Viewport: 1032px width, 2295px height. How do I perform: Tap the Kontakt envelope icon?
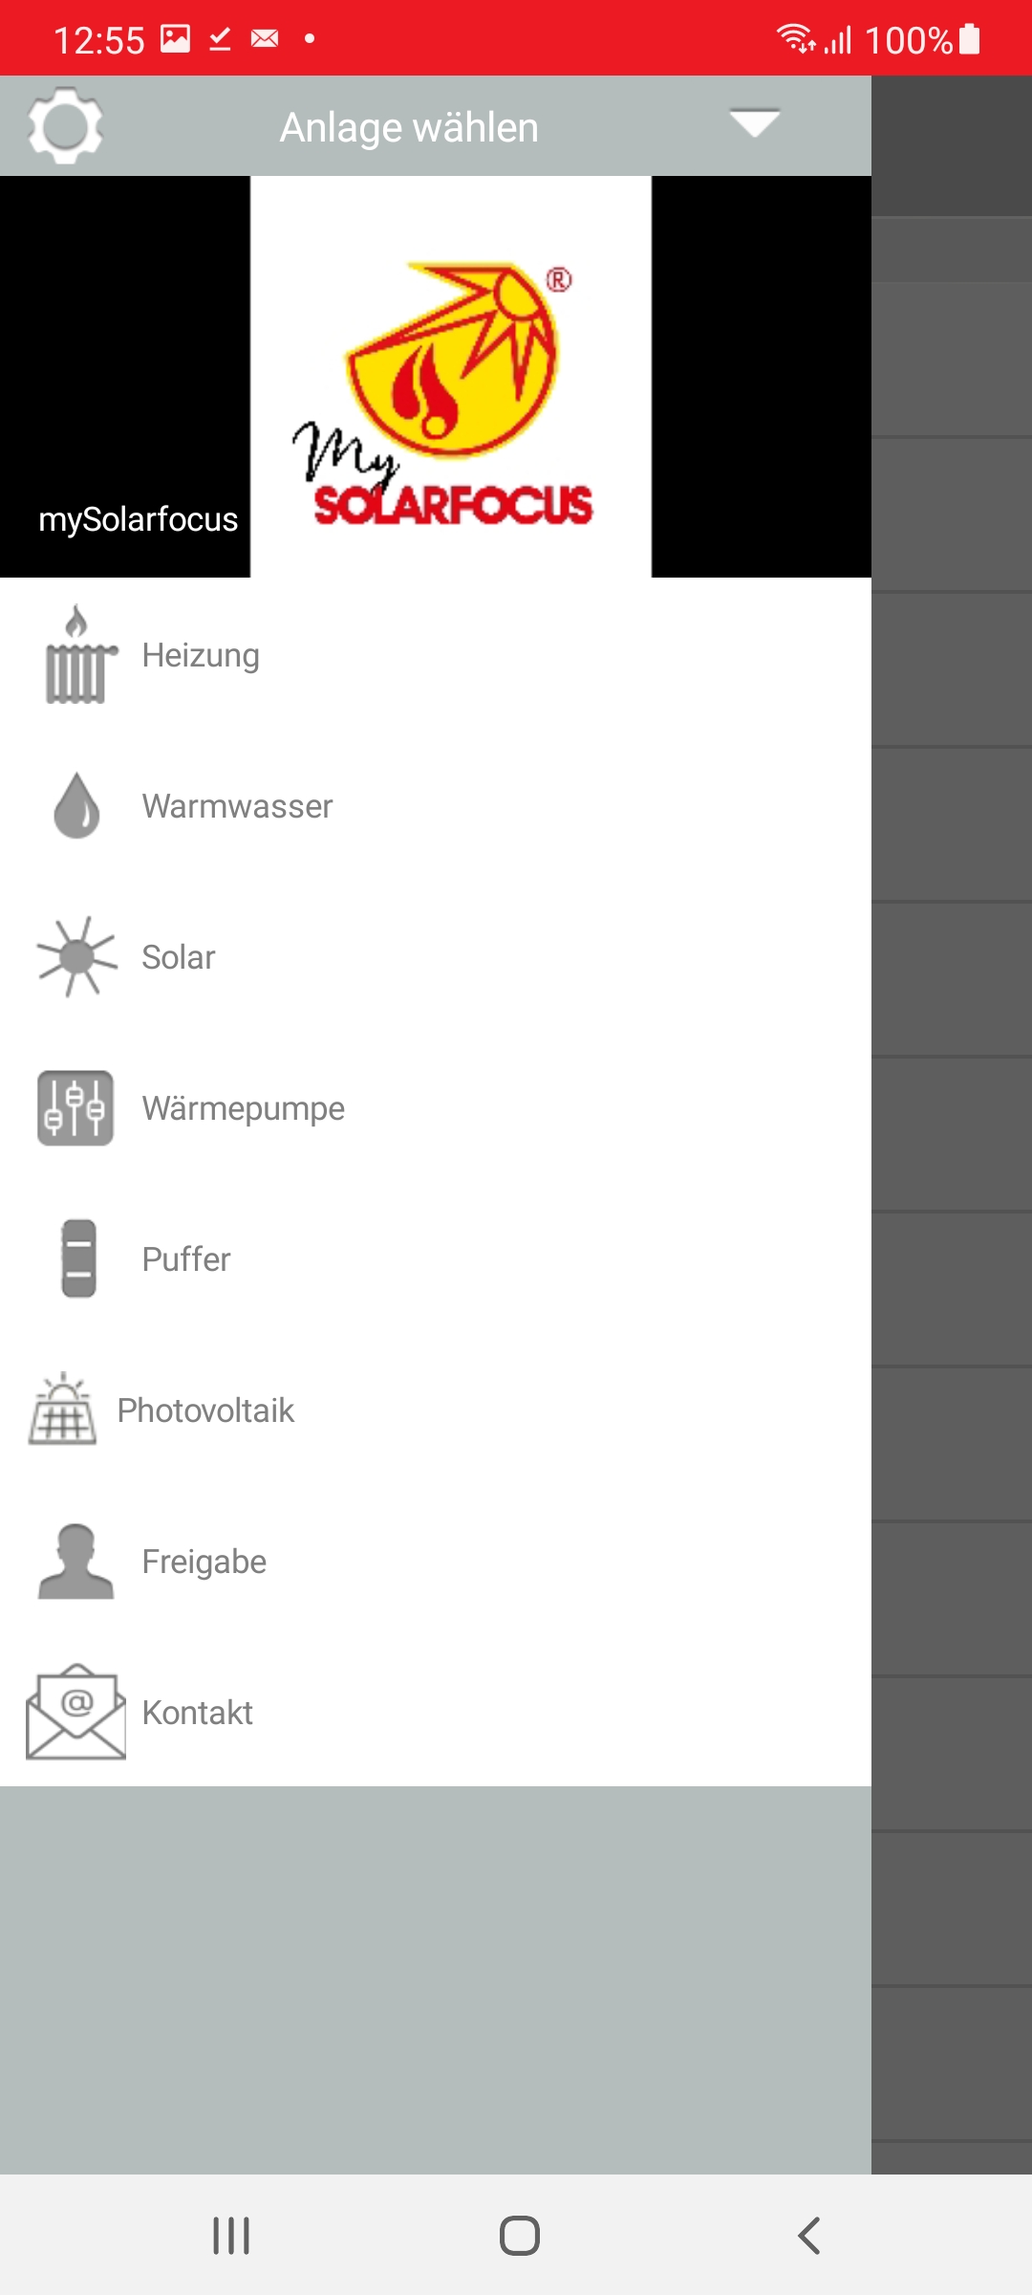pos(76,1712)
